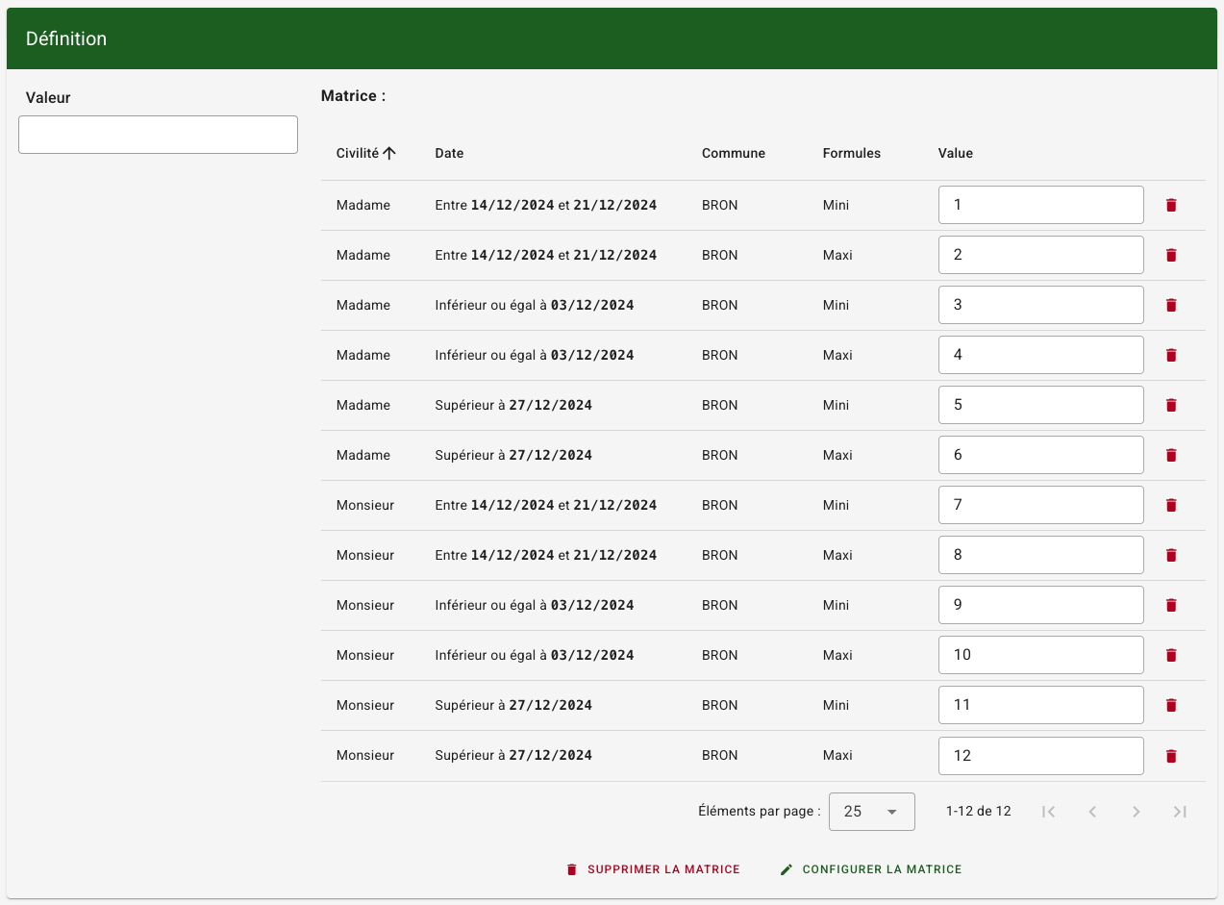Edit the value field containing 2

[1040, 255]
